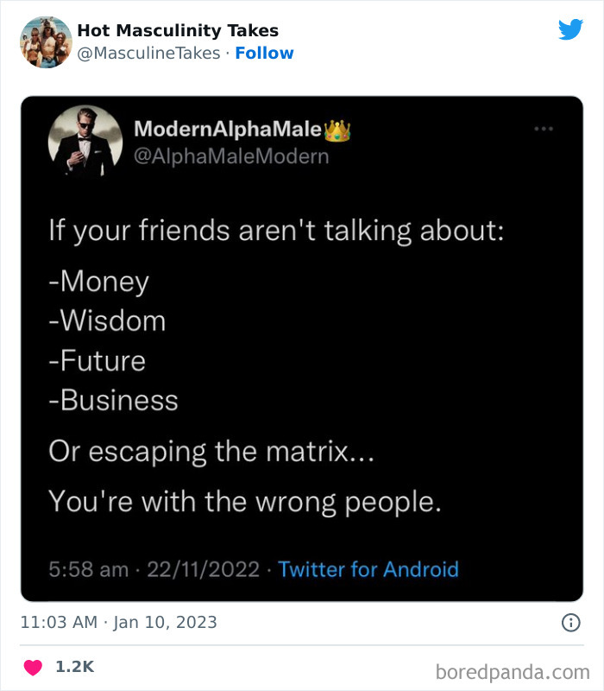This screenshot has height=691, width=604.
Task: Follow the MasculineTakes account
Action: (264, 54)
